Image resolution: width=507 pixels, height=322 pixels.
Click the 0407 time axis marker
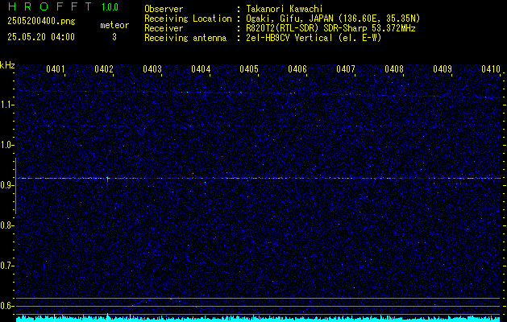[x=346, y=68]
